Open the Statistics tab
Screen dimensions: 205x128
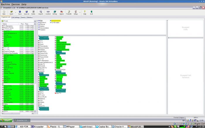tap(29, 17)
